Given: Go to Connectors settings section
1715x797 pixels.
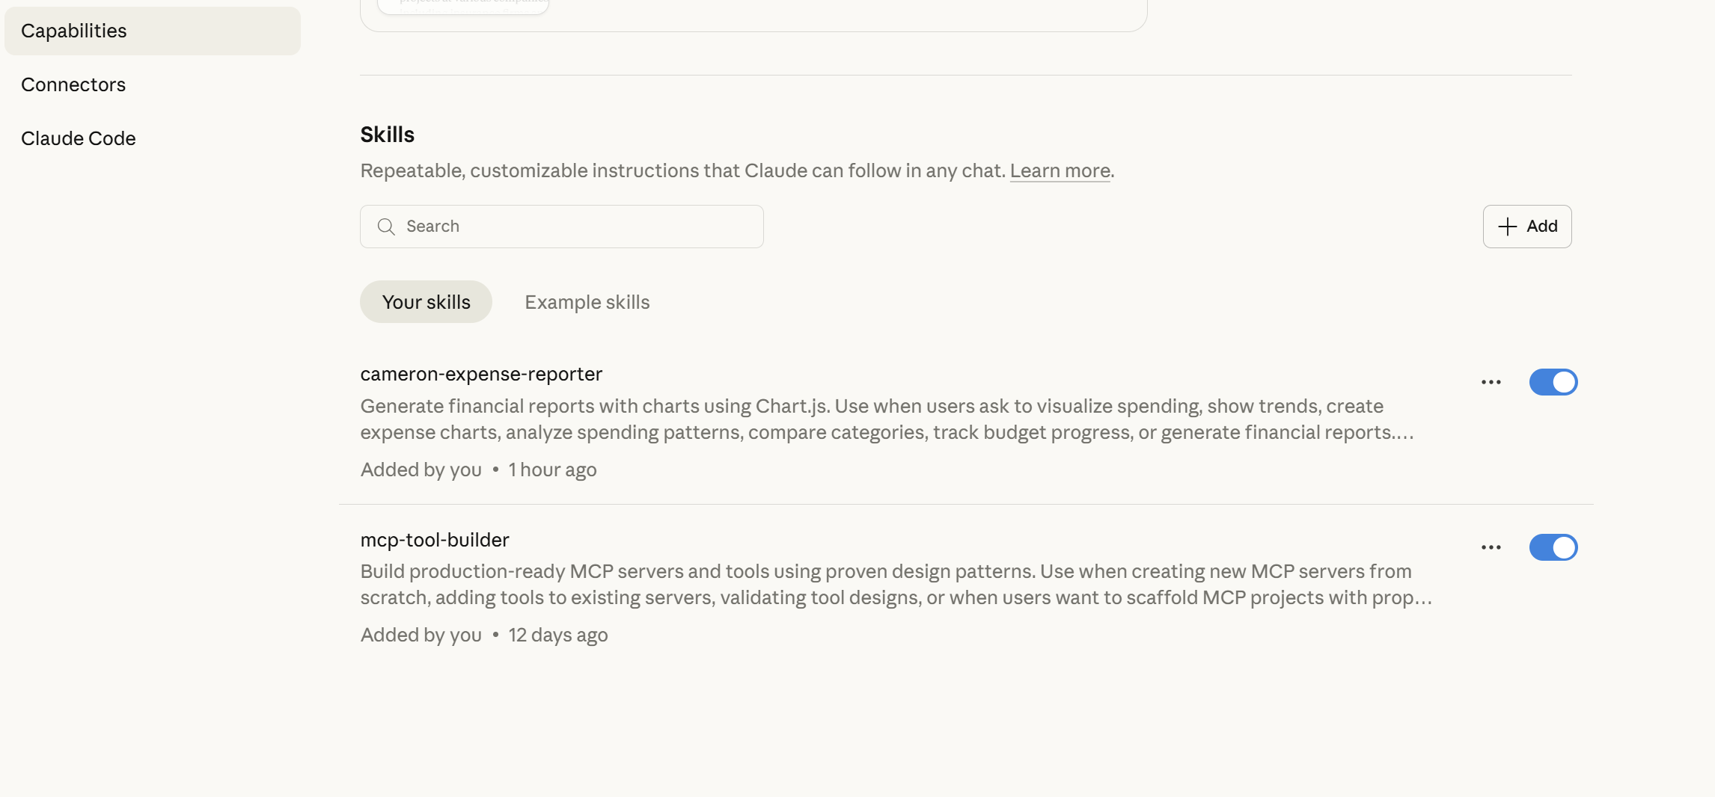Looking at the screenshot, I should click(x=73, y=84).
